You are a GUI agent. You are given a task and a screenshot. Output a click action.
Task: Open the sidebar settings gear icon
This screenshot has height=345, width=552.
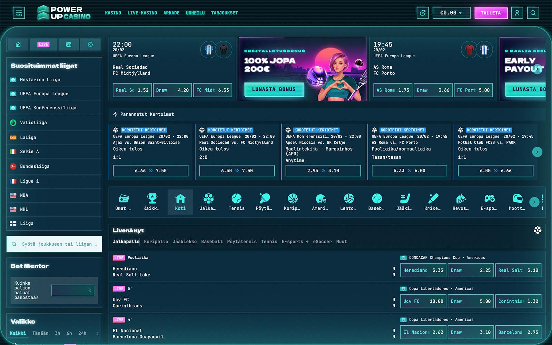(x=90, y=45)
